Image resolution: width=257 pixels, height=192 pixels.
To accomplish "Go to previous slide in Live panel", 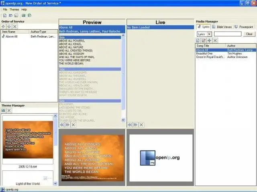I will click(130, 125).
